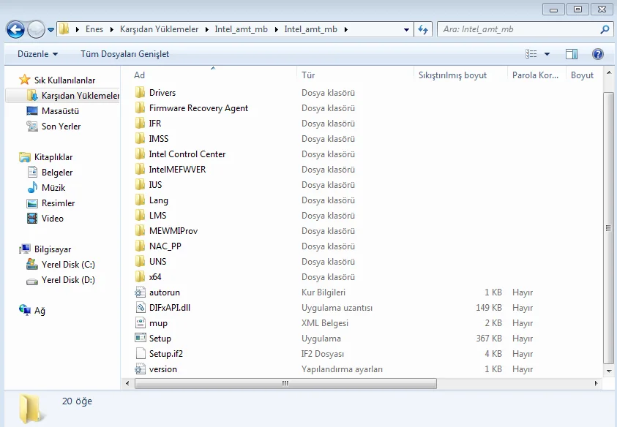Select the Setup application icon
The image size is (617, 427).
coord(140,338)
